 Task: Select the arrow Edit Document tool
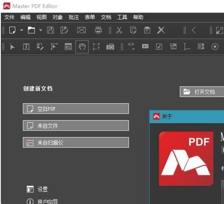[x=12, y=46]
